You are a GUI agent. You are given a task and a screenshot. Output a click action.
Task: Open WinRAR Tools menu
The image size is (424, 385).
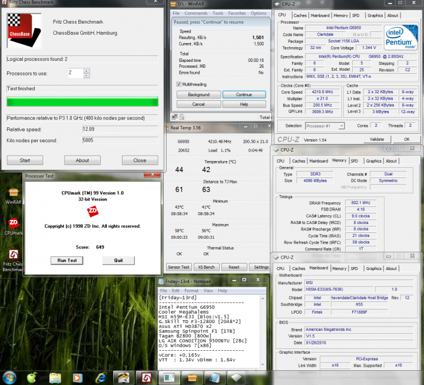coord(218,14)
